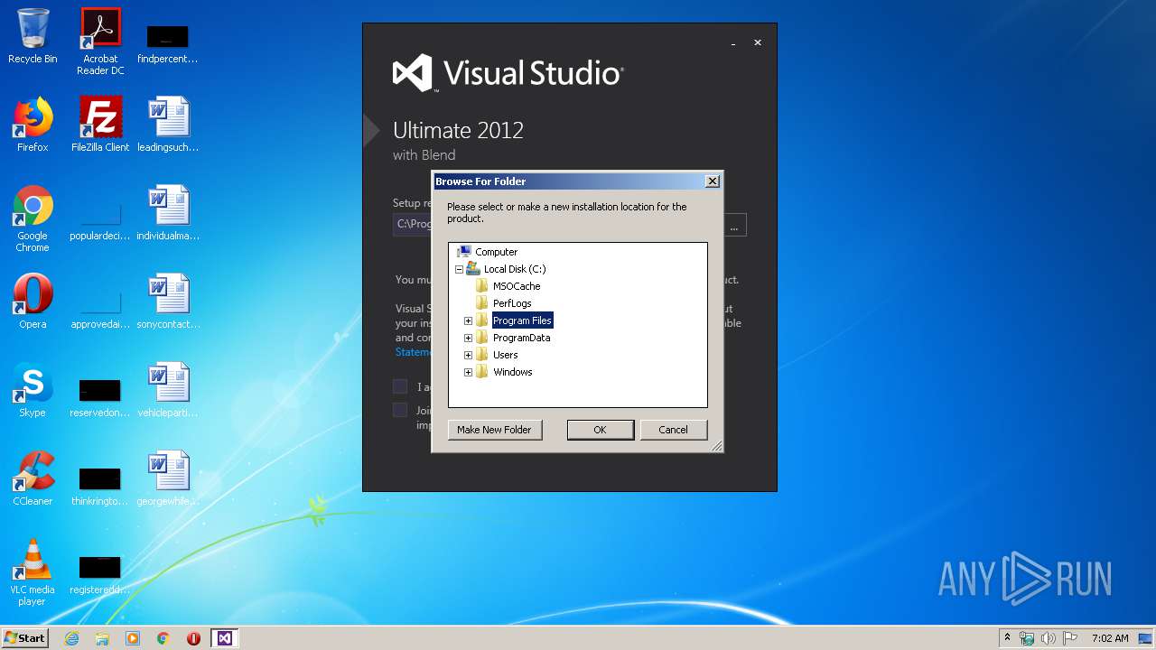Tick the Join improvement program checkbox
Screen dimensions: 1156x650
click(400, 410)
